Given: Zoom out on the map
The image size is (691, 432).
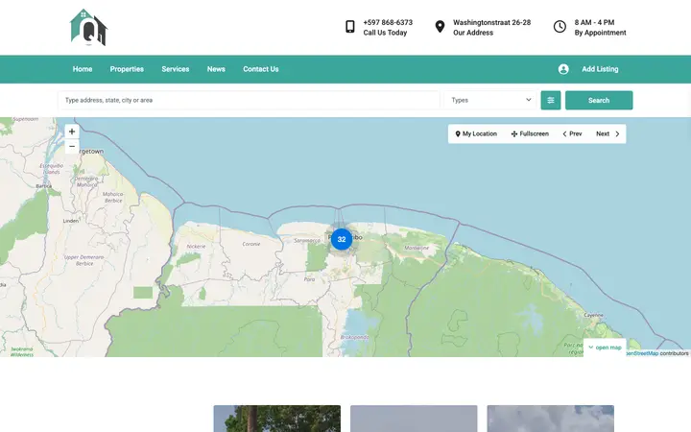Looking at the screenshot, I should click(x=72, y=146).
